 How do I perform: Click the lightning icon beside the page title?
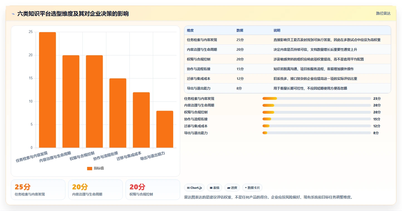pos(13,14)
